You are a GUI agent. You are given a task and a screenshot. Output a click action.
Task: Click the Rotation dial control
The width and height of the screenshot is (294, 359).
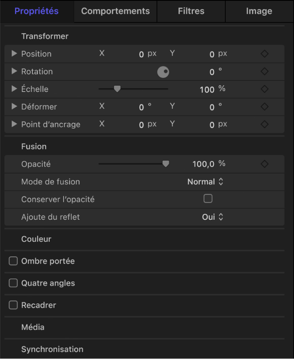pyautogui.click(x=163, y=72)
